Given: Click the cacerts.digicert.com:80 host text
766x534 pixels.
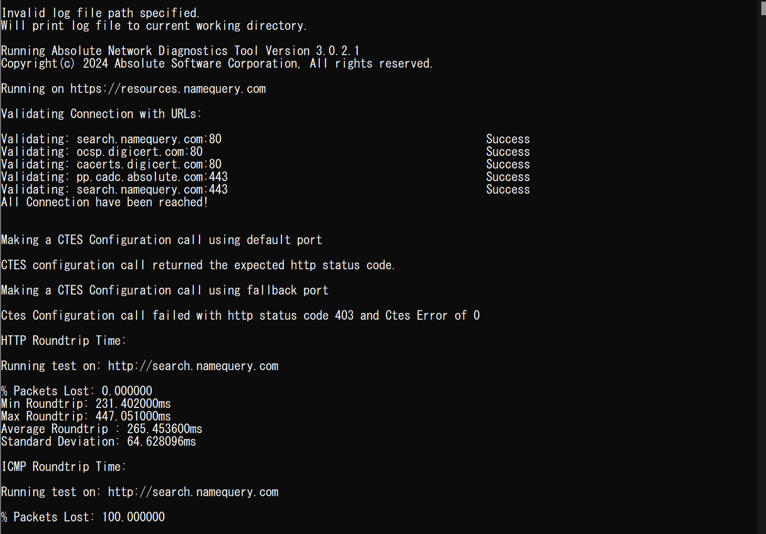Looking at the screenshot, I should (149, 164).
